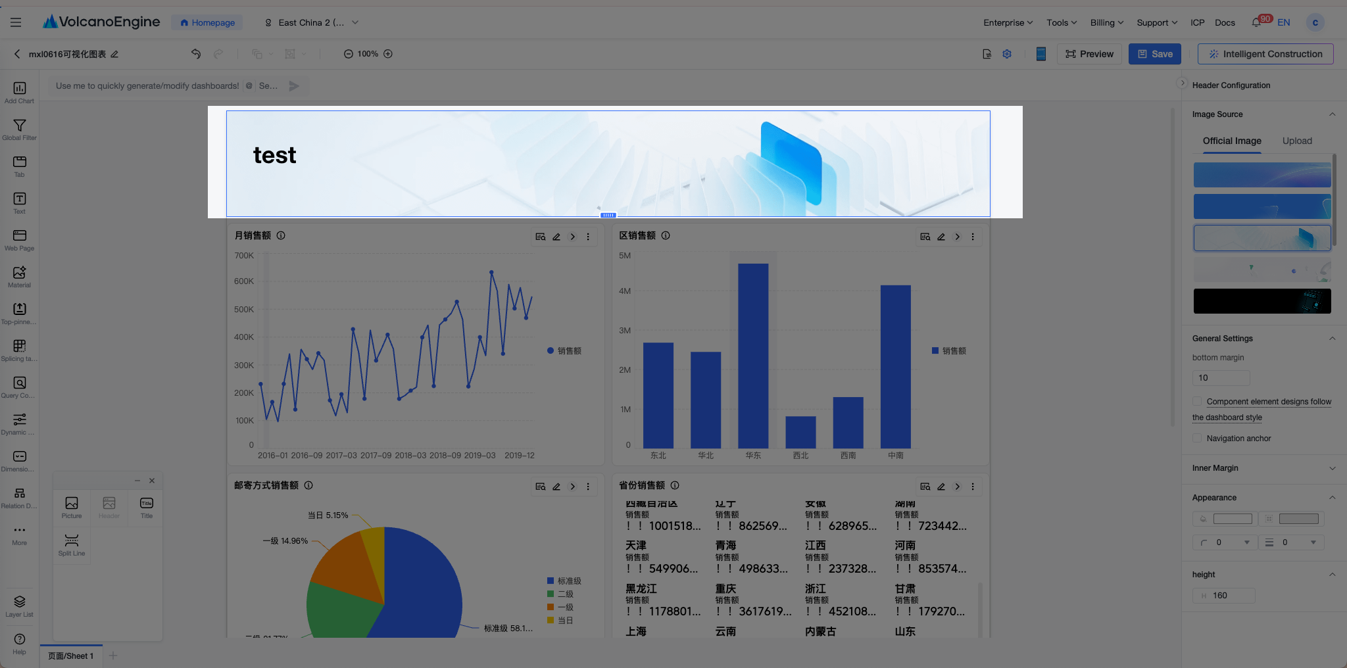Check component element designs follow dashboard style
The height and width of the screenshot is (668, 1347).
coord(1197,401)
